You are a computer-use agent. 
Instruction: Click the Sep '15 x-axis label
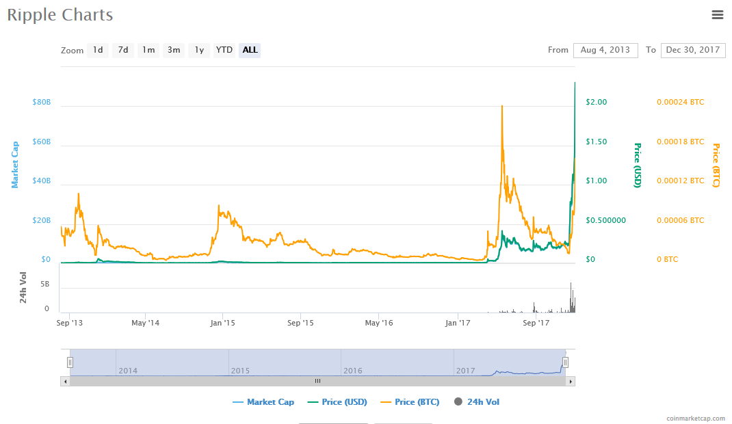click(x=300, y=323)
